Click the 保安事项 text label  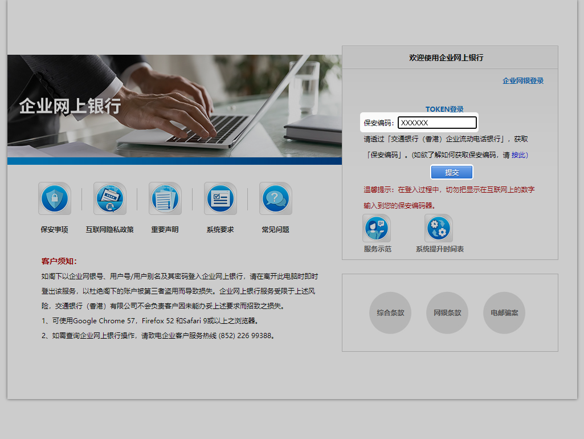(x=55, y=230)
